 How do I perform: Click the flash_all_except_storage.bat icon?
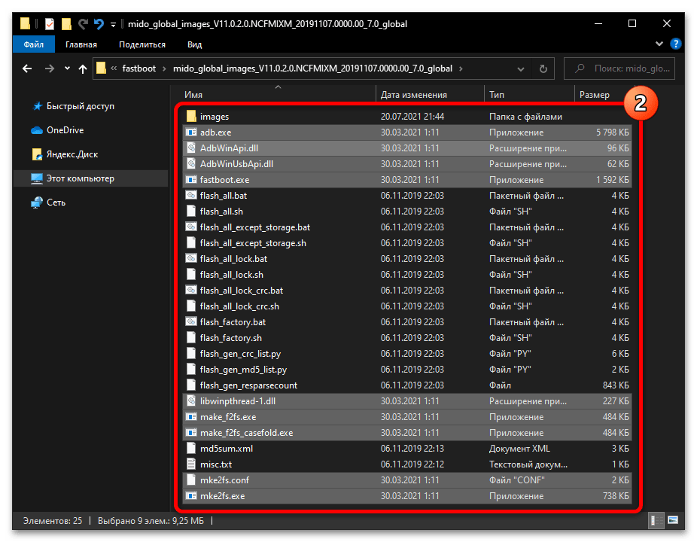191,227
